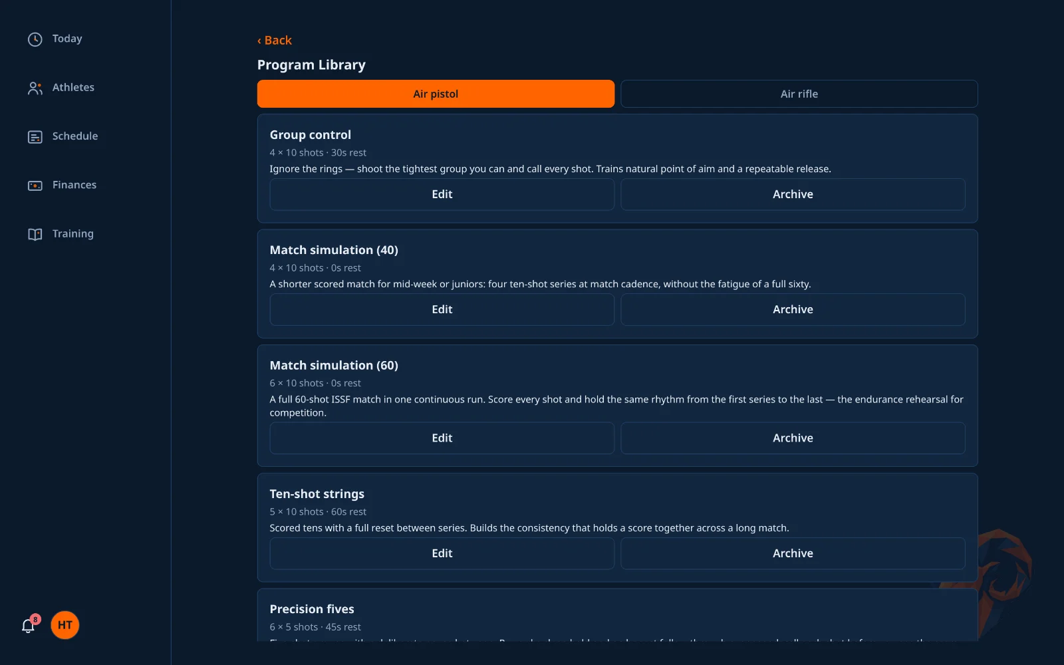Archive the Group control program
The height and width of the screenshot is (665, 1064).
[793, 194]
